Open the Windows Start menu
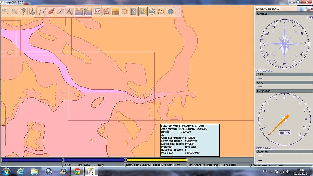 coord(6,171)
